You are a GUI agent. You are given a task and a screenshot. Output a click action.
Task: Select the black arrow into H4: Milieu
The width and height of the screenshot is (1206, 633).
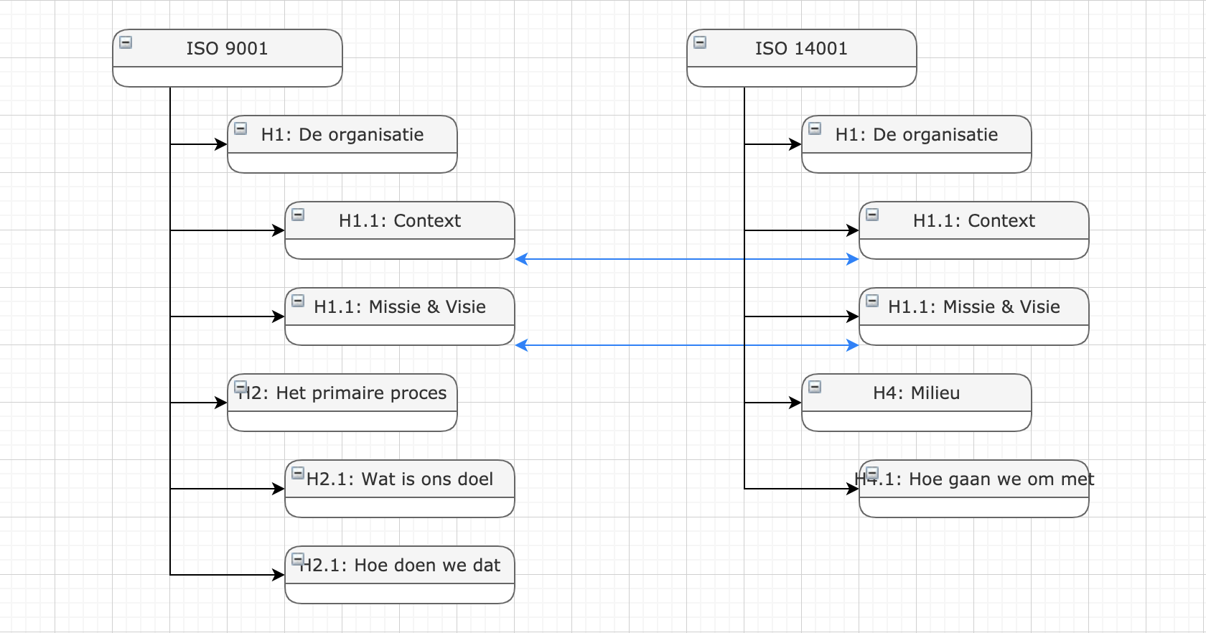[773, 403]
